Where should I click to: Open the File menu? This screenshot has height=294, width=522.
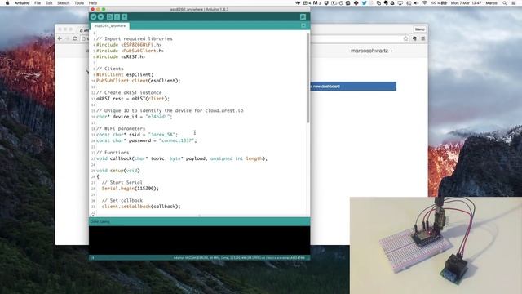pos(38,3)
